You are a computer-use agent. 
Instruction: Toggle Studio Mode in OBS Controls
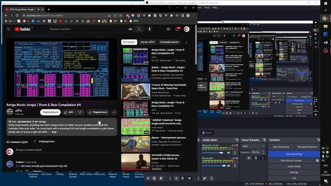294,166
